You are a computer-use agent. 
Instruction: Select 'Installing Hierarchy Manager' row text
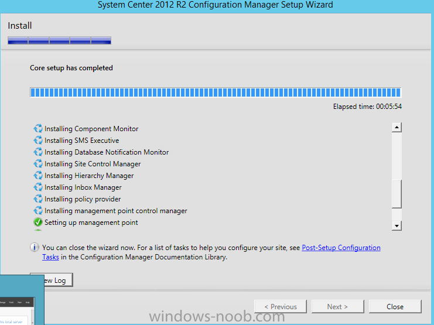(x=89, y=176)
